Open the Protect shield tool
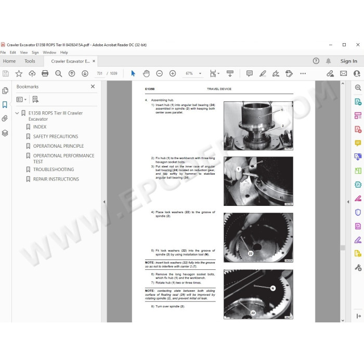 [358, 212]
